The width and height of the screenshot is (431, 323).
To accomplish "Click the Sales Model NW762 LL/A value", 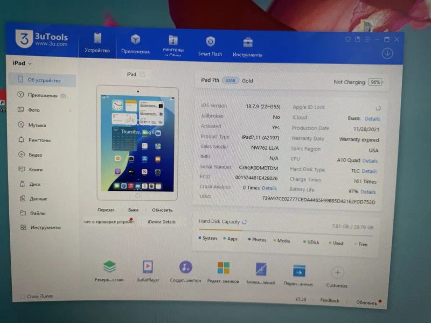I will pos(265,148).
